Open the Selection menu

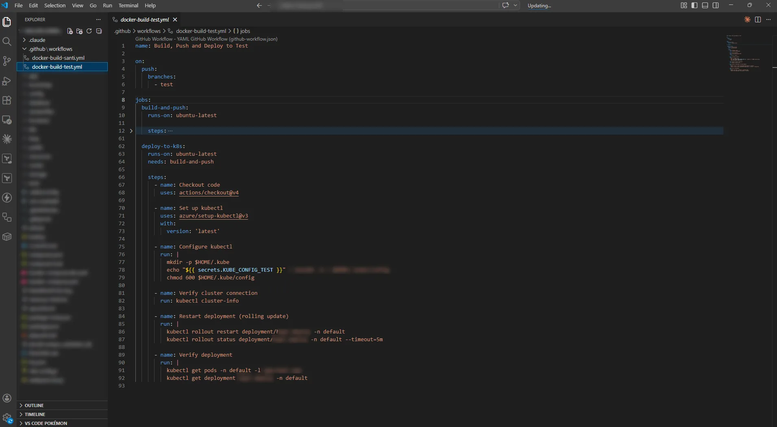coord(55,5)
